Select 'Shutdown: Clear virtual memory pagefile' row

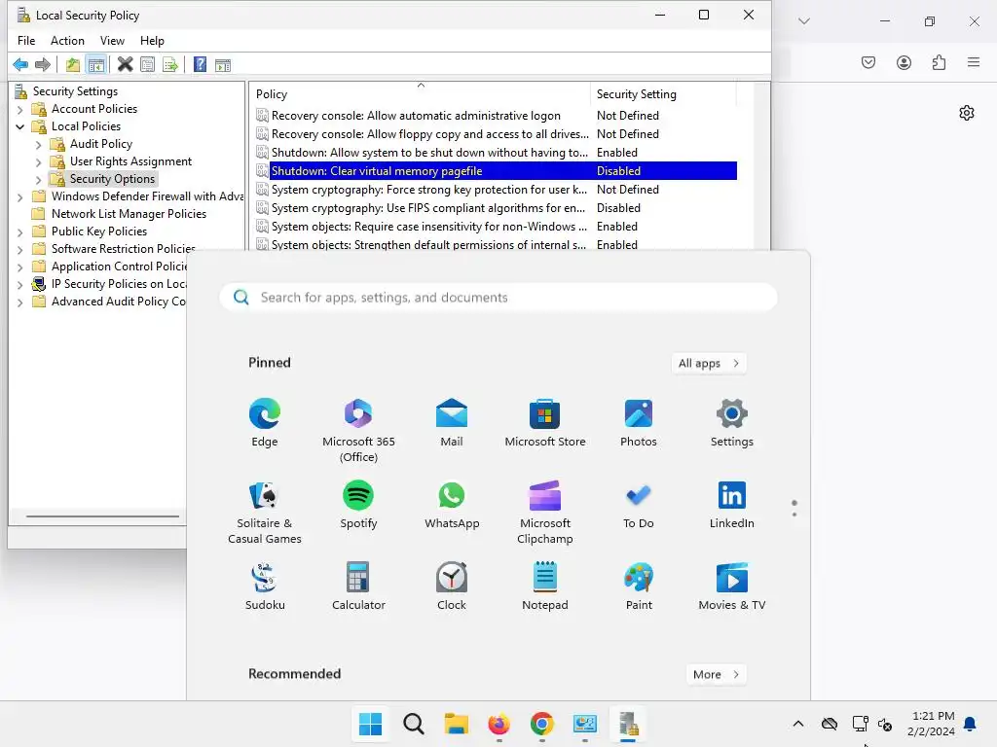496,171
